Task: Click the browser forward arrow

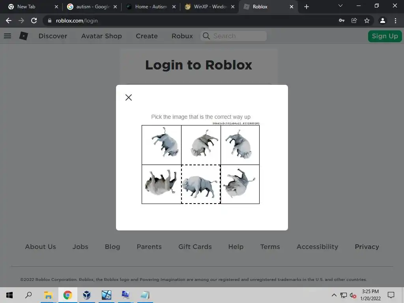Action: (21, 21)
